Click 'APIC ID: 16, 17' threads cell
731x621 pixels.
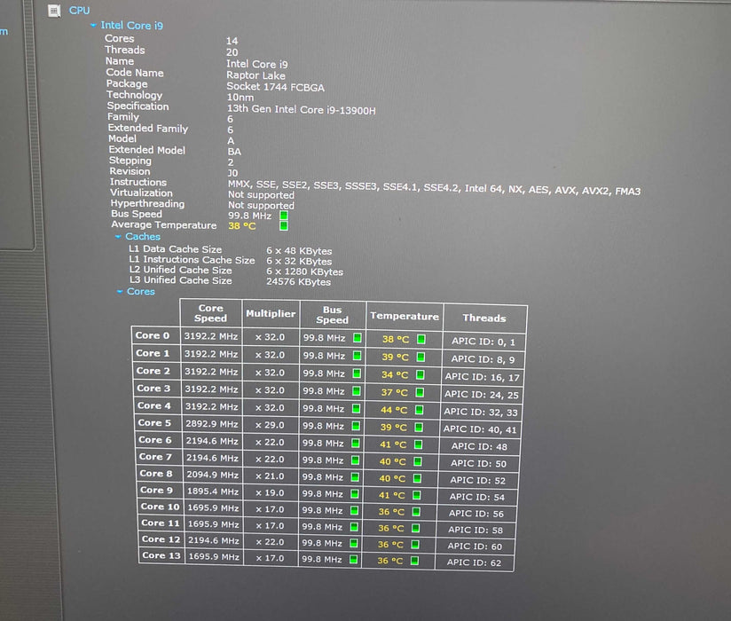482,377
